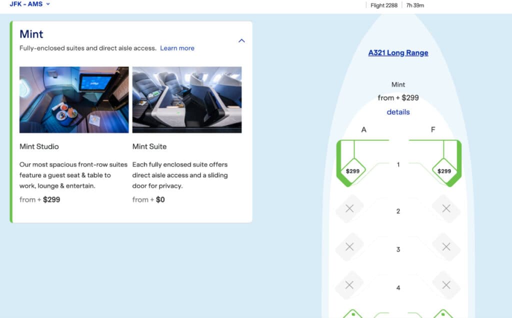This screenshot has width=512, height=318.
Task: Open the JFK - AMS route dropdown
Action: tap(30, 4)
